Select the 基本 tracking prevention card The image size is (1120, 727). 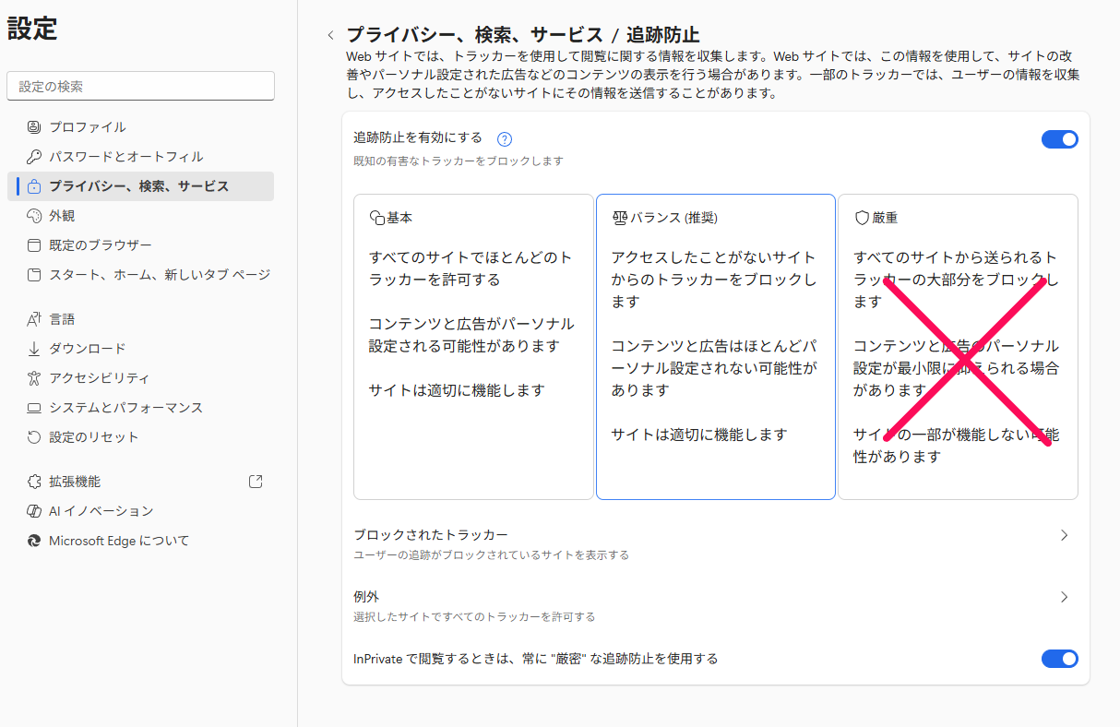point(473,346)
